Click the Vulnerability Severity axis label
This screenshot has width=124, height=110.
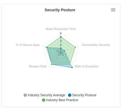(96, 45)
